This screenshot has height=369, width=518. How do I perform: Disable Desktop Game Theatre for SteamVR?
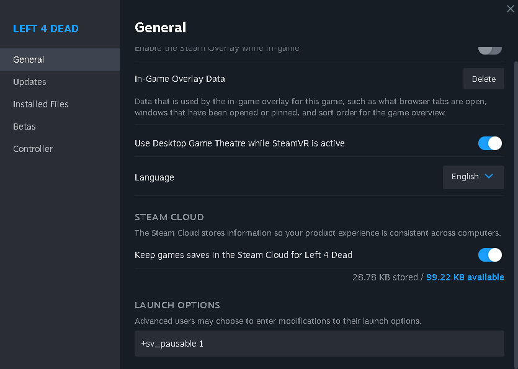[x=489, y=143]
